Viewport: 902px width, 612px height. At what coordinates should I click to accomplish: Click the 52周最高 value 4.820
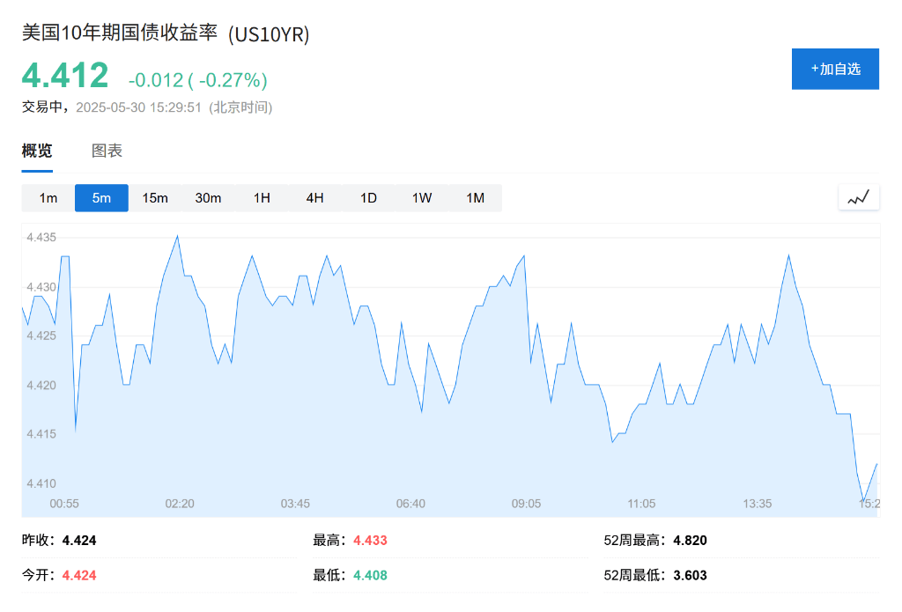coord(691,541)
